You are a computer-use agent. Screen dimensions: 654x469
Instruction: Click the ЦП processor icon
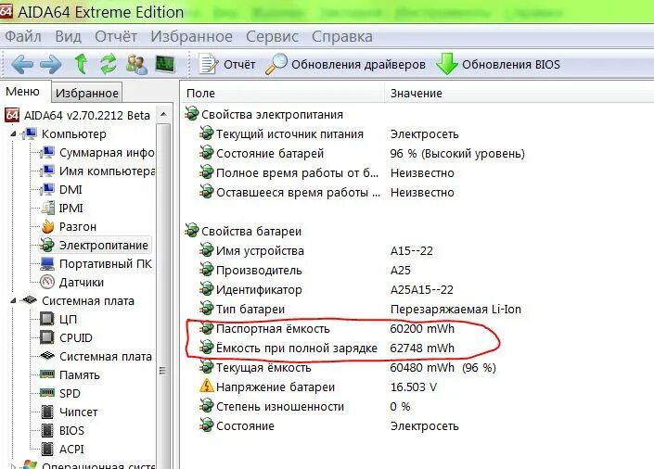pyautogui.click(x=46, y=320)
